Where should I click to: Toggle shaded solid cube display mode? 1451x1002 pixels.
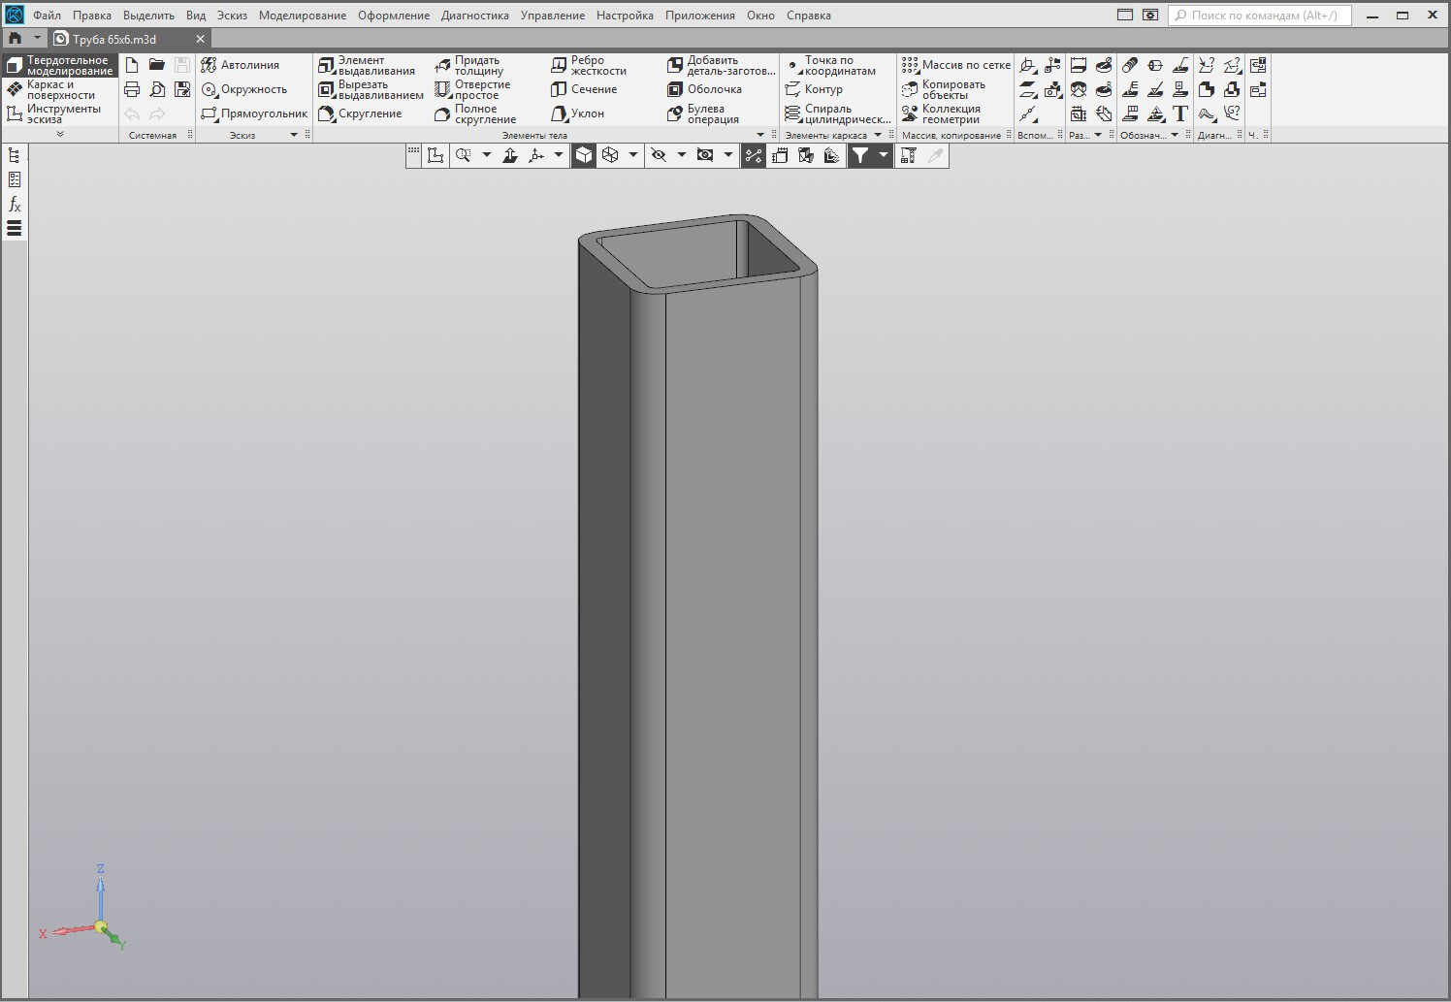click(x=584, y=155)
